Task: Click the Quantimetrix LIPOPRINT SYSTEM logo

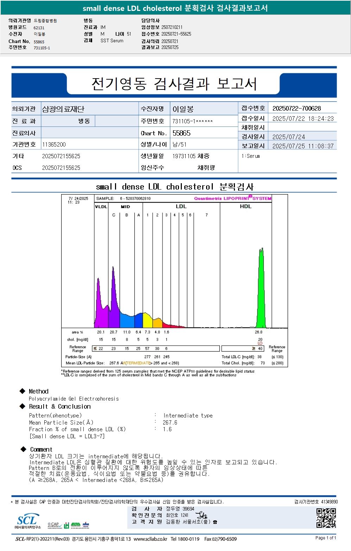Action: click(232, 198)
